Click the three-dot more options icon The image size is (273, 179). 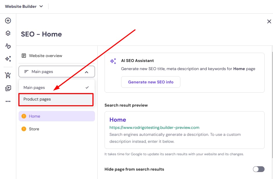(8, 101)
